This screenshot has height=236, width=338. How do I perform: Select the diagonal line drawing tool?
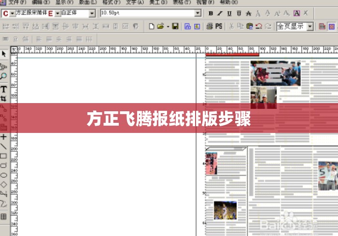tap(3, 146)
